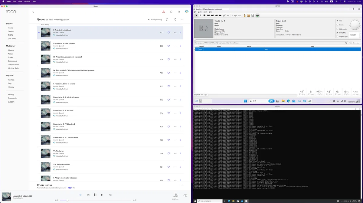
Task: Click fast-forward icon in HQPlayer toolbar
Action: pos(220,15)
